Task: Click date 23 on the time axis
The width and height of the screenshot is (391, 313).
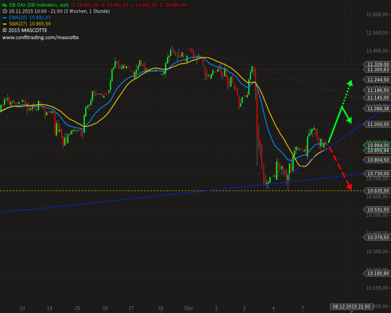Action: pos(22,308)
